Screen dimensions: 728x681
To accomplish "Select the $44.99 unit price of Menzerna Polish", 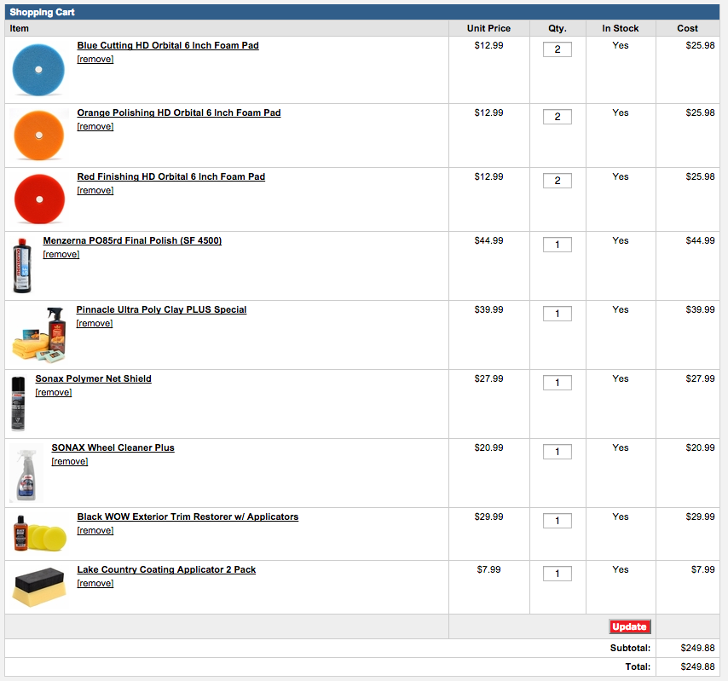I will (488, 241).
